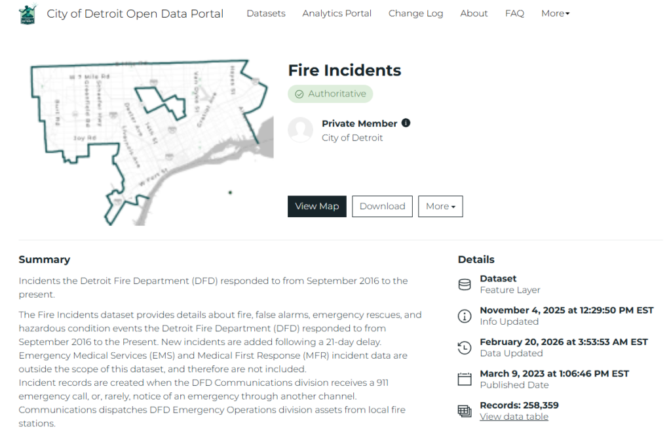Open the More dropdown next to Download

click(x=440, y=206)
